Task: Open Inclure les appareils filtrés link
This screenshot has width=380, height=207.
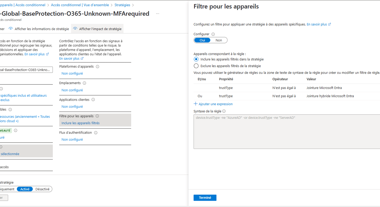Action: [x=80, y=123]
